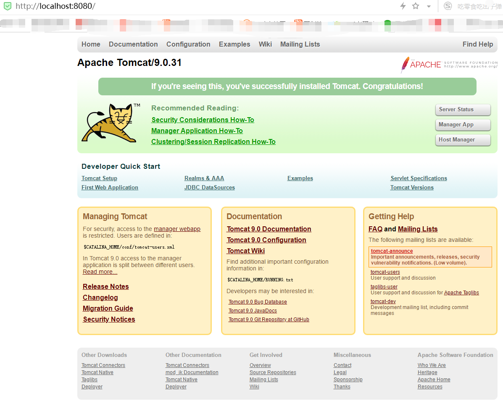Open the Configuration nav item
This screenshot has height=401, width=503.
[x=188, y=44]
